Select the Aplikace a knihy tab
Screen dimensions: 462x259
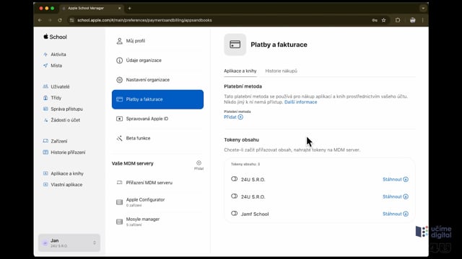coord(240,71)
